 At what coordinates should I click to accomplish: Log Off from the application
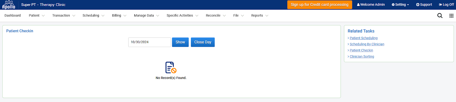[446, 5]
